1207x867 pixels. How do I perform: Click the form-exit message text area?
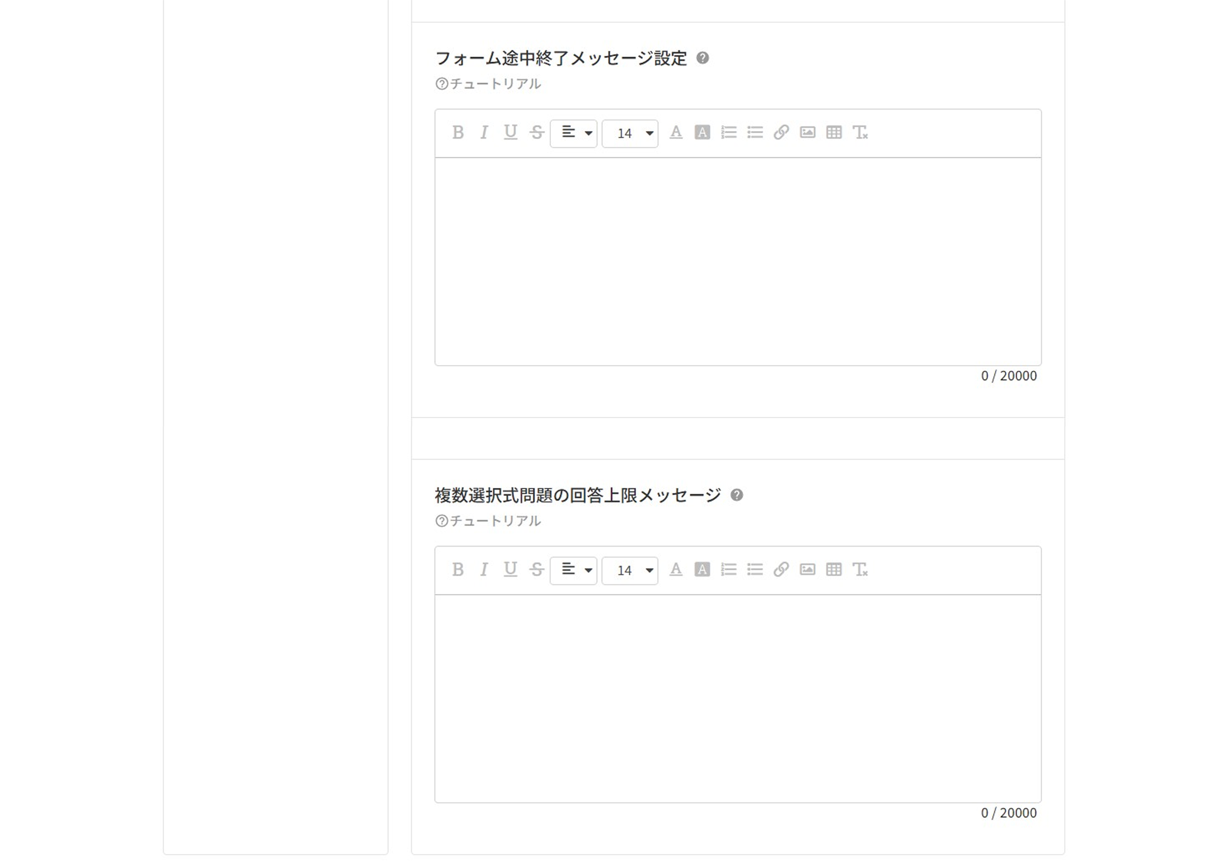point(738,261)
